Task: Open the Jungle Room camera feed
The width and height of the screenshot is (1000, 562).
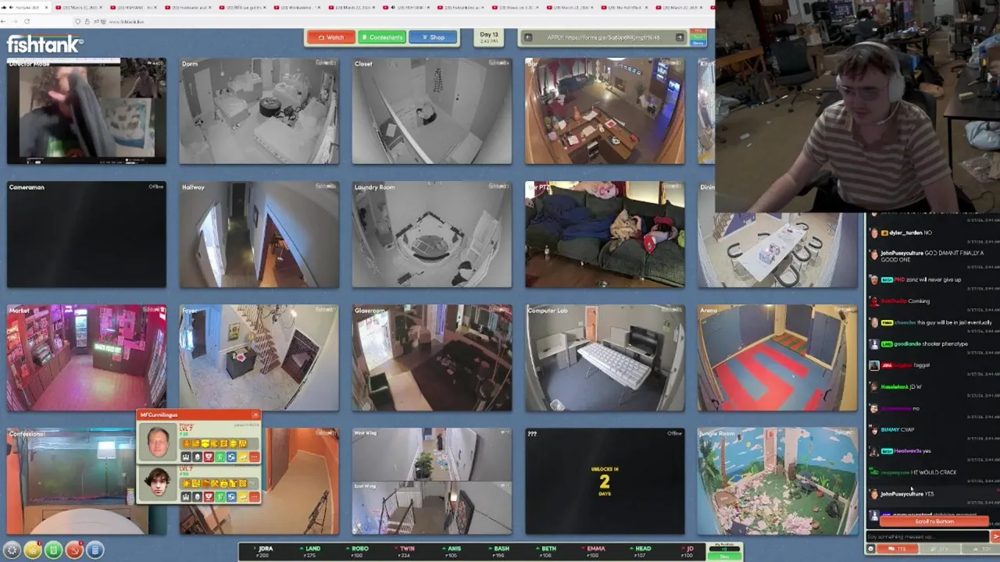Action: pyautogui.click(x=777, y=481)
